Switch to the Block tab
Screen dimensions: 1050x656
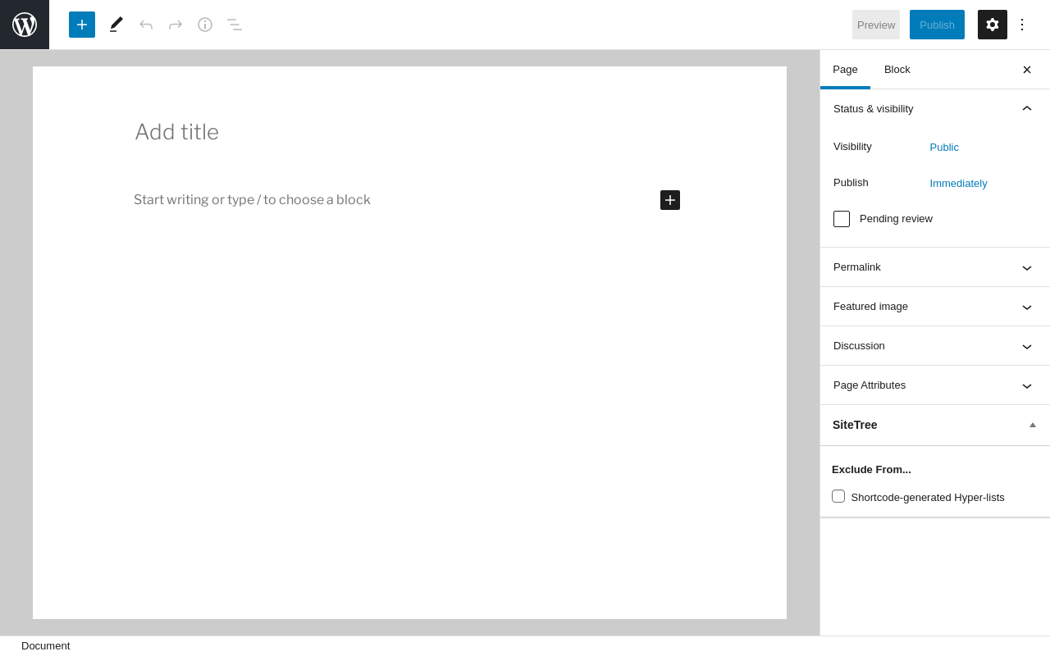897,70
